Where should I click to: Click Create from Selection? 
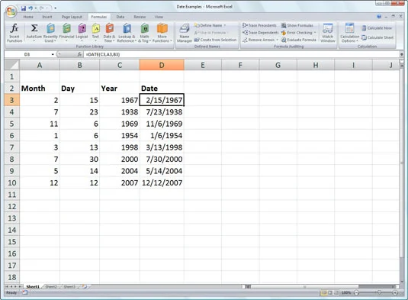tap(215, 40)
